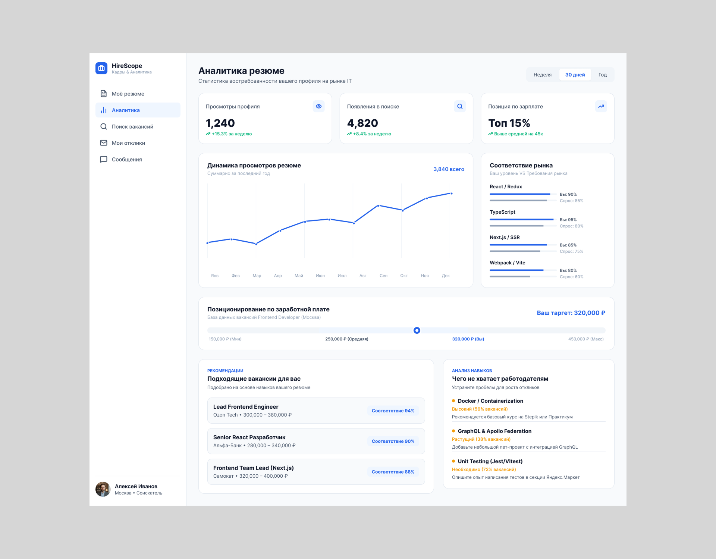Click the 3,840 всего total label
Screen dimensions: 716x559
449,169
